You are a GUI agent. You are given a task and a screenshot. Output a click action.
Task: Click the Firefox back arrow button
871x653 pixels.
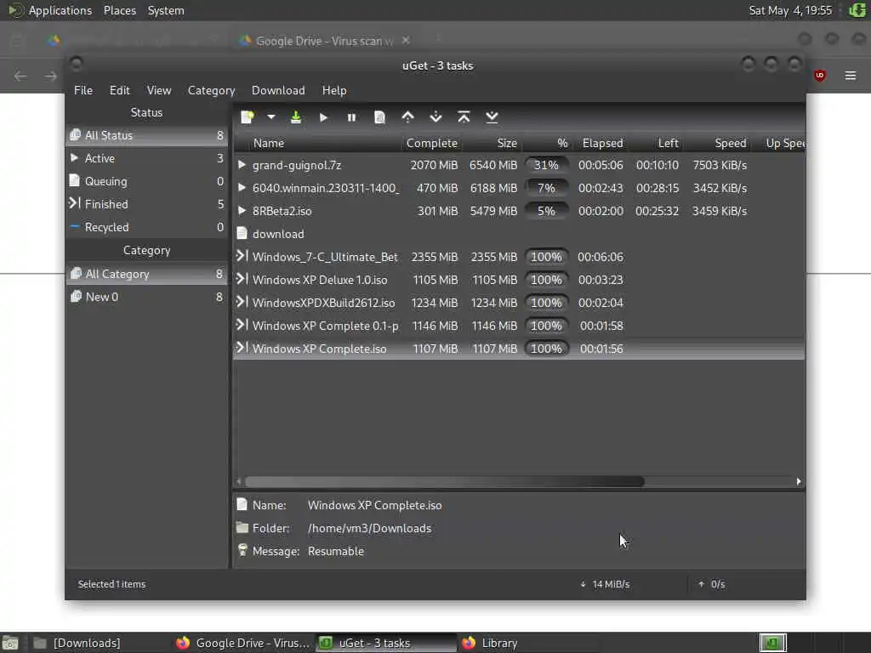pos(20,76)
